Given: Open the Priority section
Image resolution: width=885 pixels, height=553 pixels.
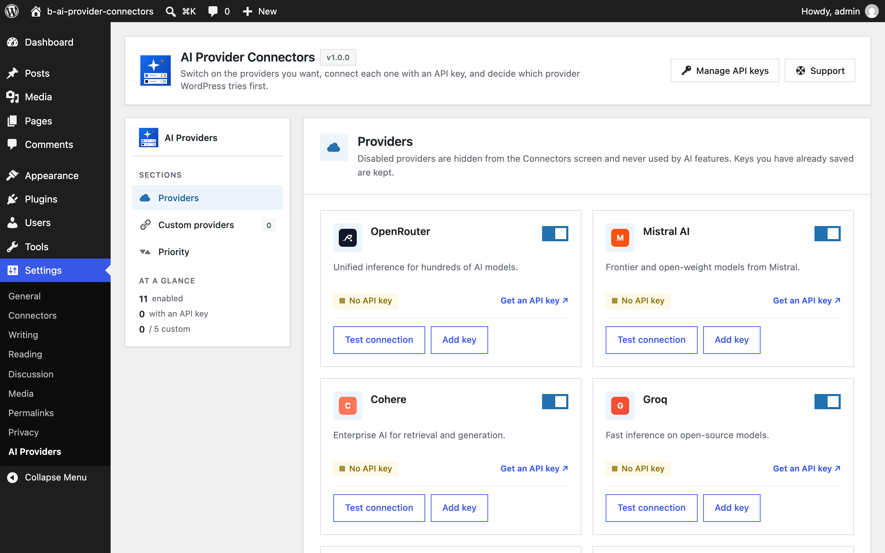Looking at the screenshot, I should pos(207,252).
